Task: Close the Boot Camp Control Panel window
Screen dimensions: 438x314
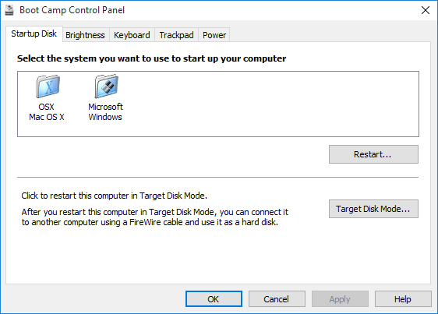Action: 426,10
